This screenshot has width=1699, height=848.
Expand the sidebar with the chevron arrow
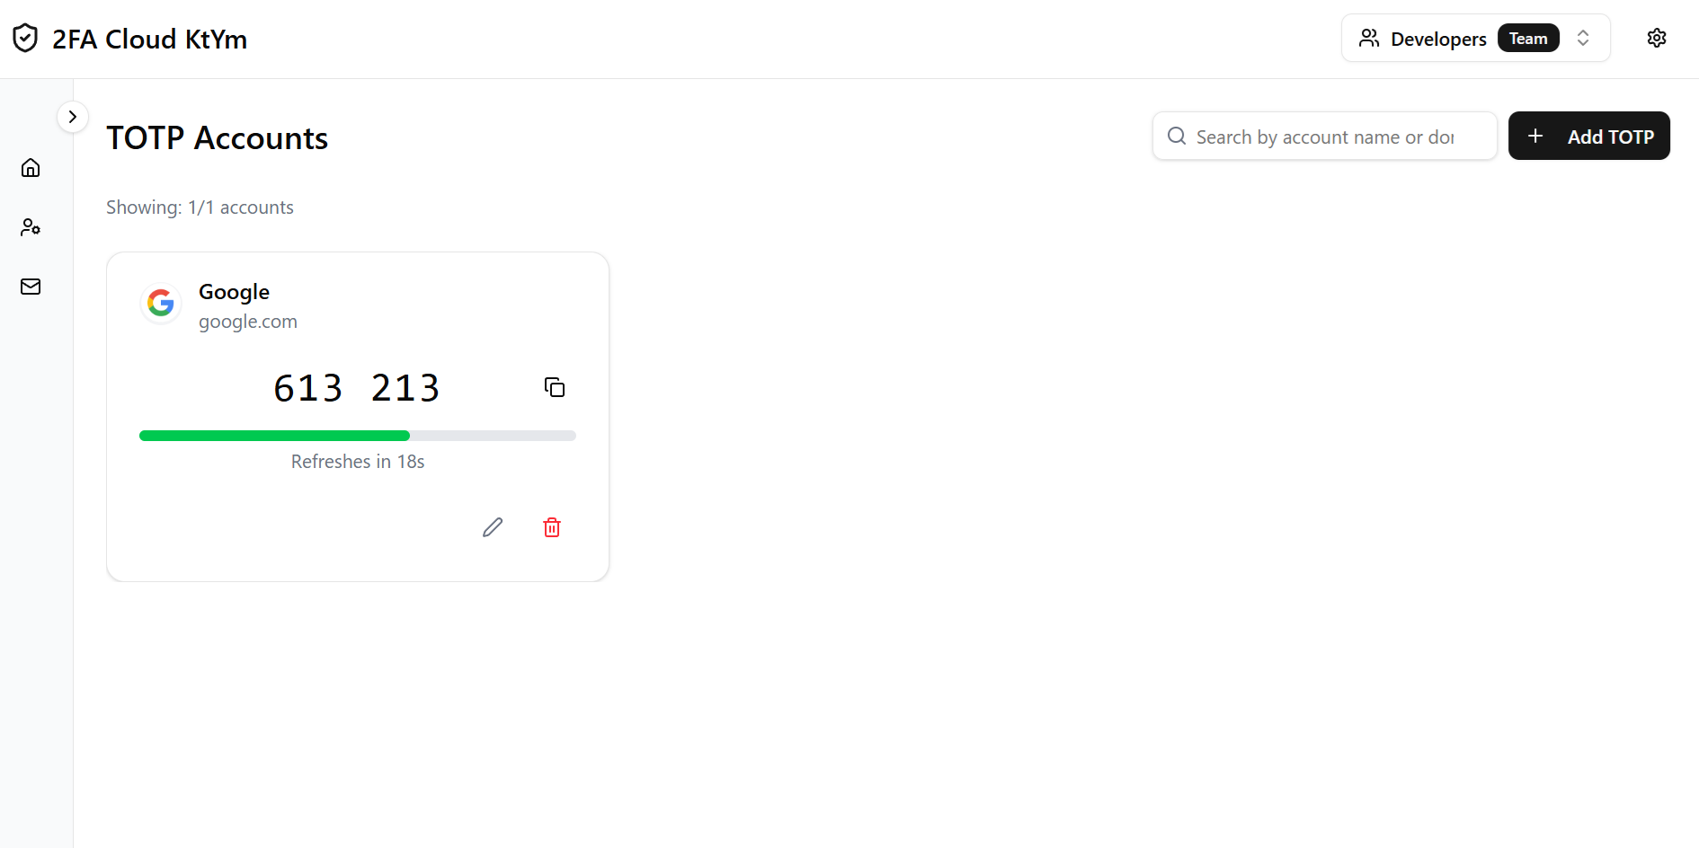pyautogui.click(x=73, y=117)
